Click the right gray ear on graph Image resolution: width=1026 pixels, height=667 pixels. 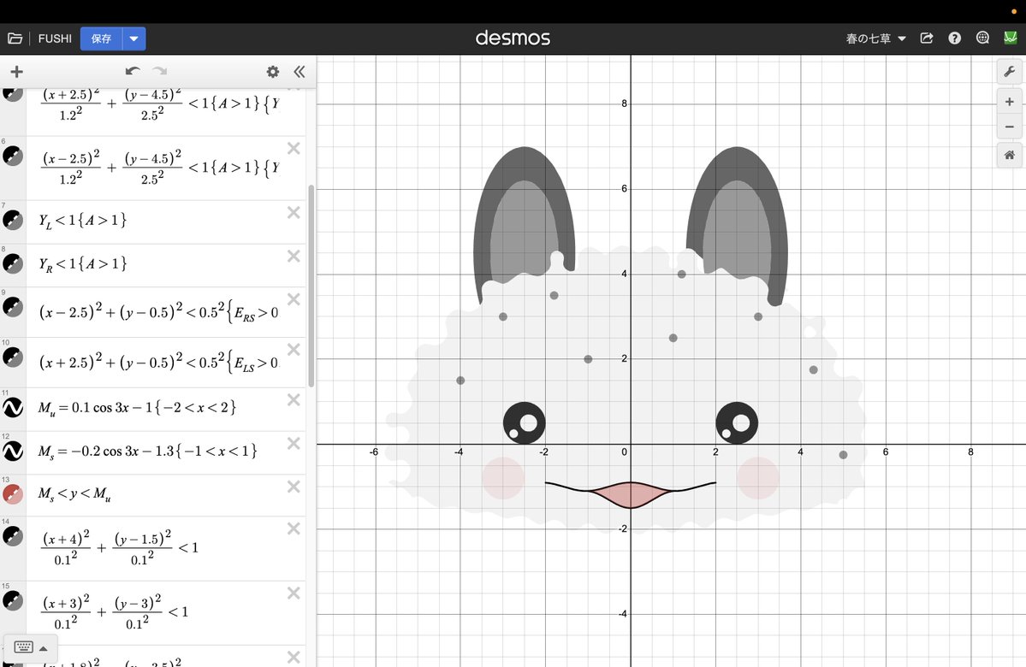[738, 226]
